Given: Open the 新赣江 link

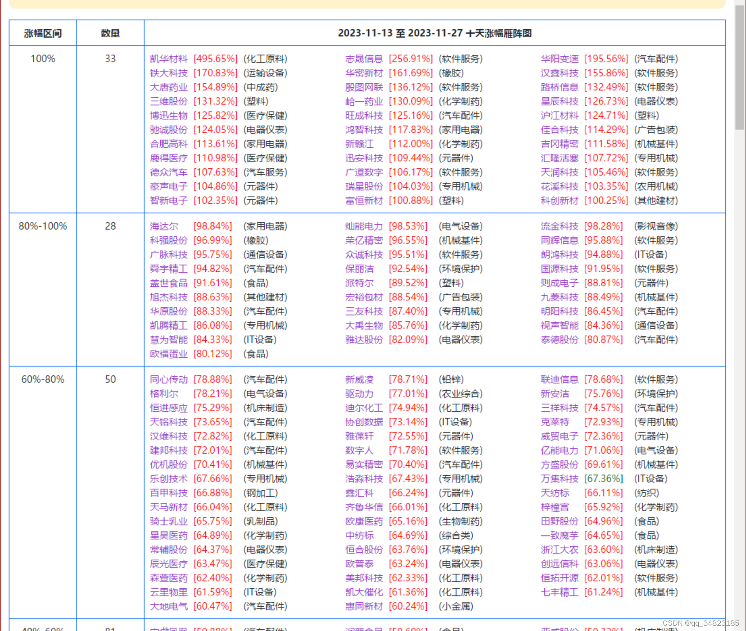Looking at the screenshot, I should 360,144.
